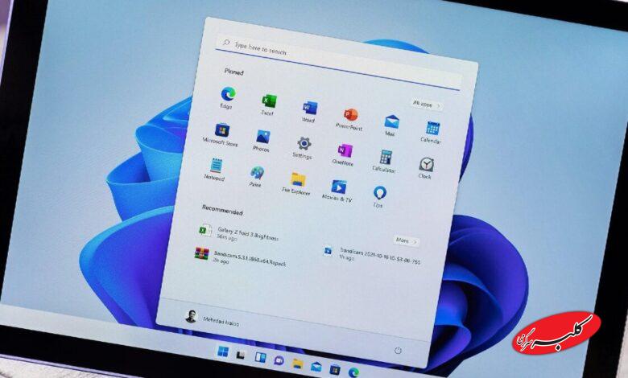Open Excel from the pinned apps
This screenshot has width=628, height=378.
pos(269,102)
